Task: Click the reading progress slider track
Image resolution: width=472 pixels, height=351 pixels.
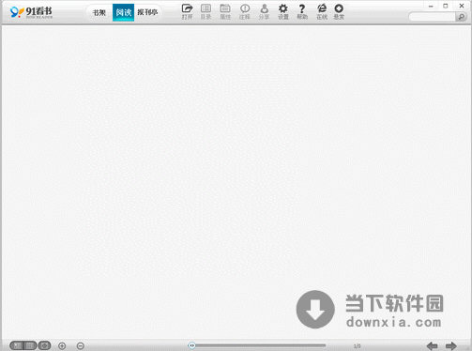Action: pyautogui.click(x=260, y=345)
